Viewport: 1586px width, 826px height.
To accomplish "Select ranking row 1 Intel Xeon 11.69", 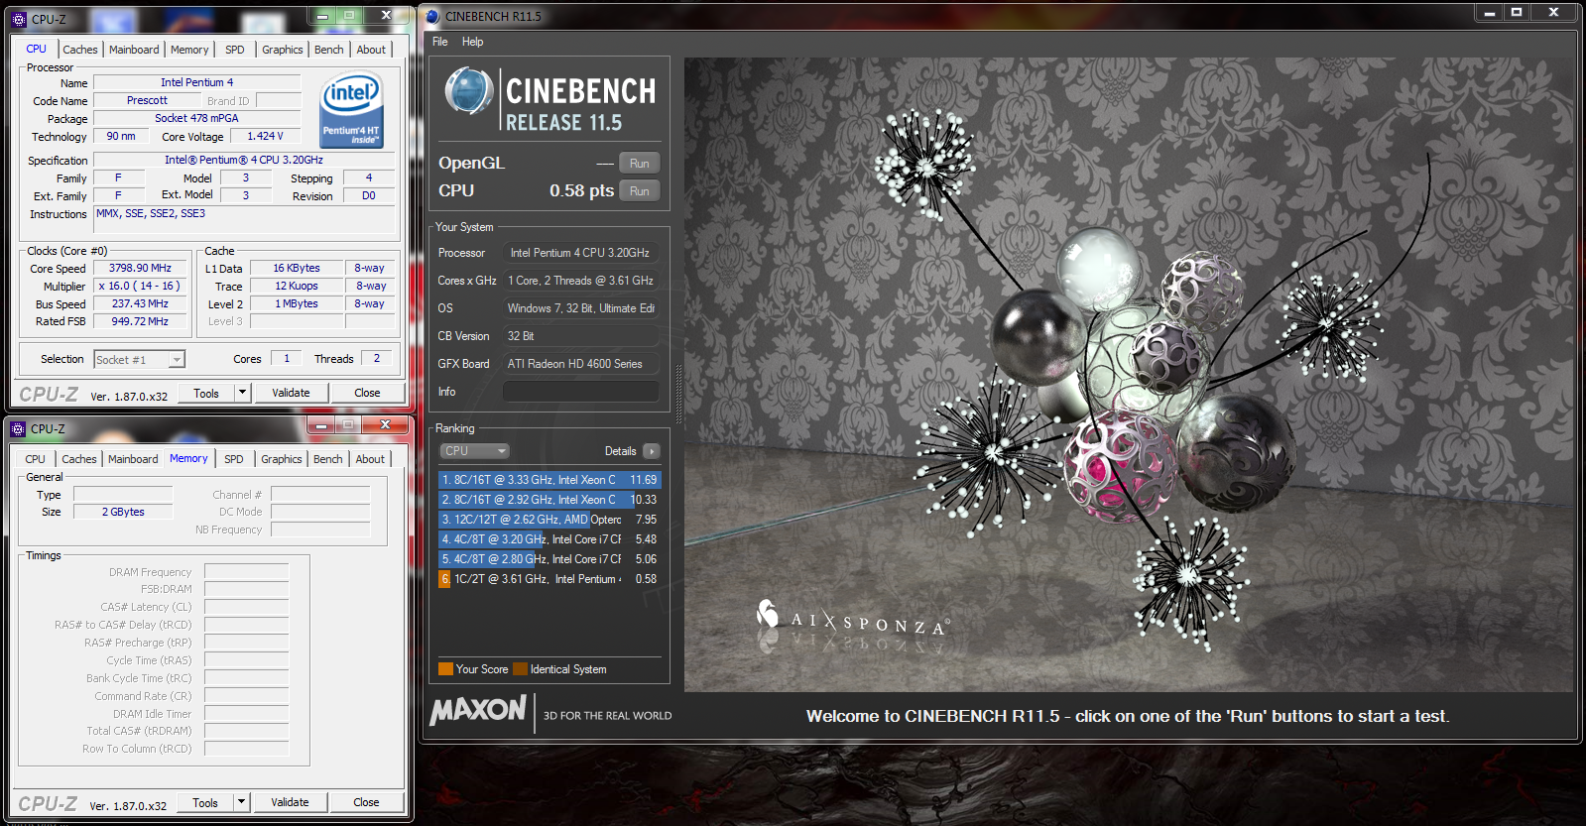I will [549, 480].
